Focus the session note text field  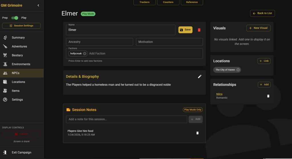coord(126,119)
